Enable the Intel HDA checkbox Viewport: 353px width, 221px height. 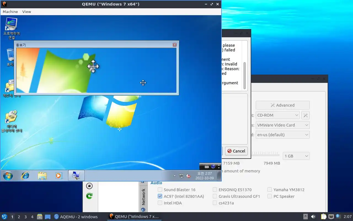(x=160, y=203)
